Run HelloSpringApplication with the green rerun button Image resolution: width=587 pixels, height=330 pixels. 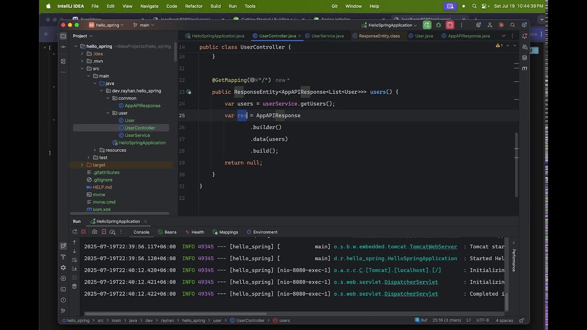pos(427,25)
